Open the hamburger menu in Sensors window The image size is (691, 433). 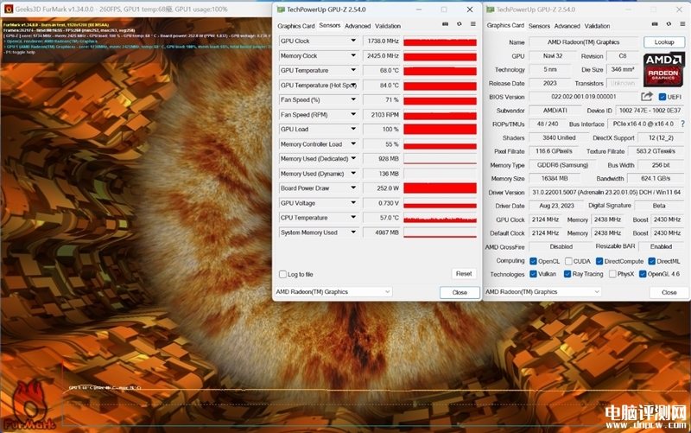(472, 24)
